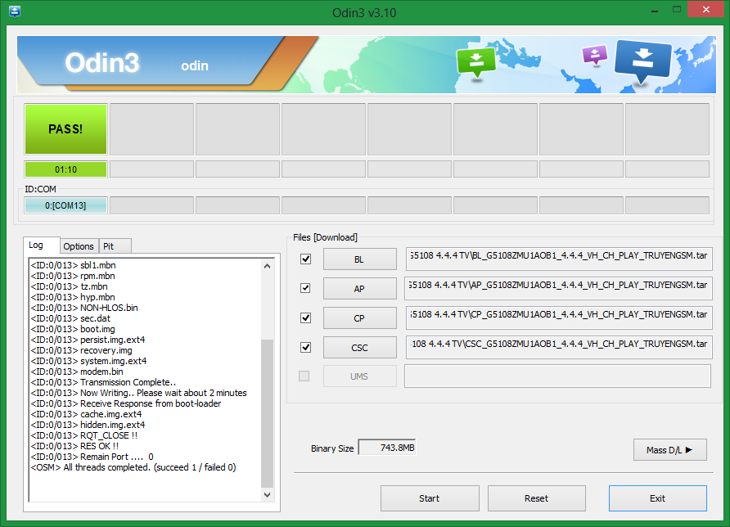Click log line 'RES OK !!'
The image size is (730, 527).
(x=74, y=446)
